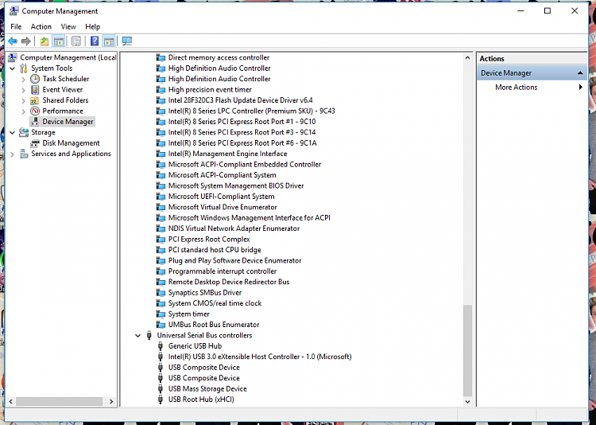Select PCI Express Root Port #6 - 9C1A
This screenshot has width=596, height=425.
click(242, 142)
